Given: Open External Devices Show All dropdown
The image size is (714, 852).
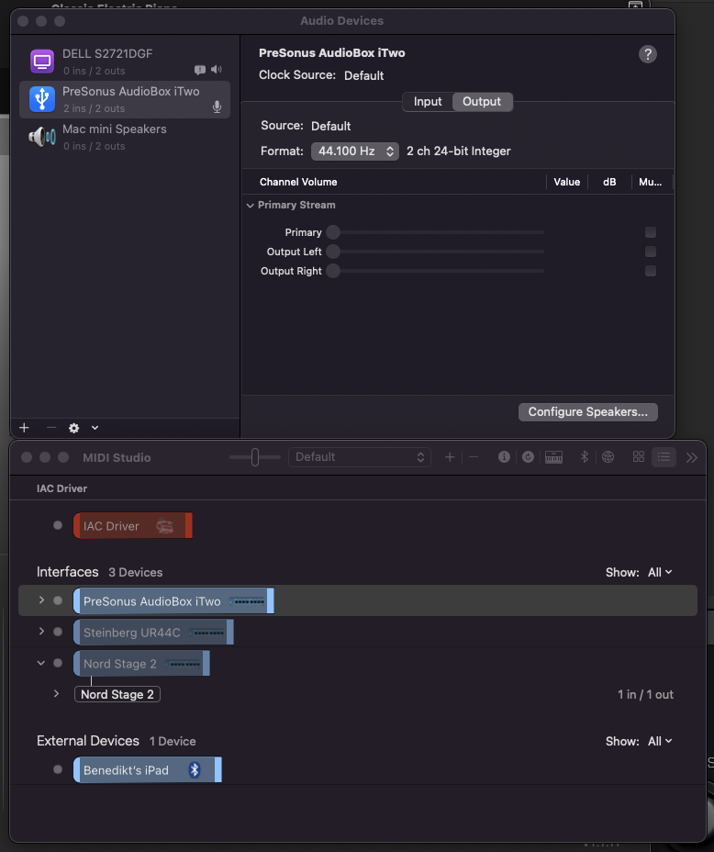Looking at the screenshot, I should point(660,741).
